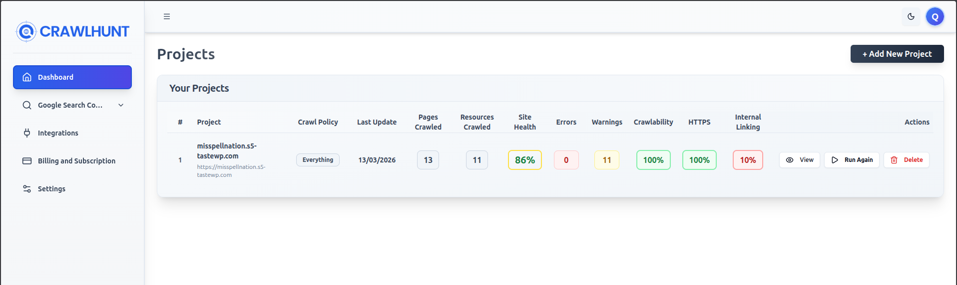Click the Settings sliders icon

(x=27, y=189)
